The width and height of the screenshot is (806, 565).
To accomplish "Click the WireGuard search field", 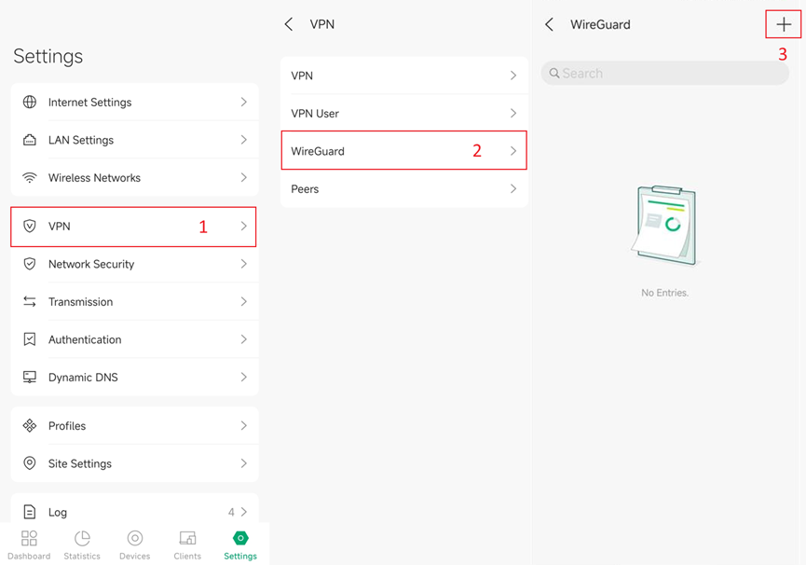I will (x=664, y=73).
